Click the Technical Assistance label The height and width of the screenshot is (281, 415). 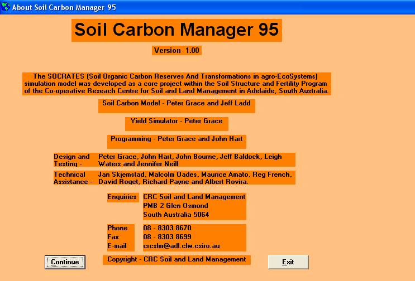[x=73, y=178]
